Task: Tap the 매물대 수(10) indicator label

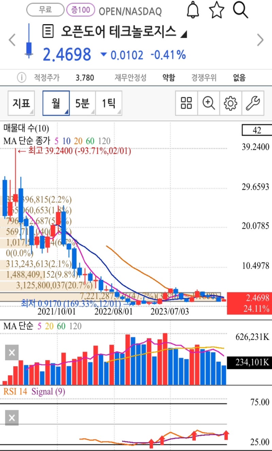Action: click(x=26, y=128)
